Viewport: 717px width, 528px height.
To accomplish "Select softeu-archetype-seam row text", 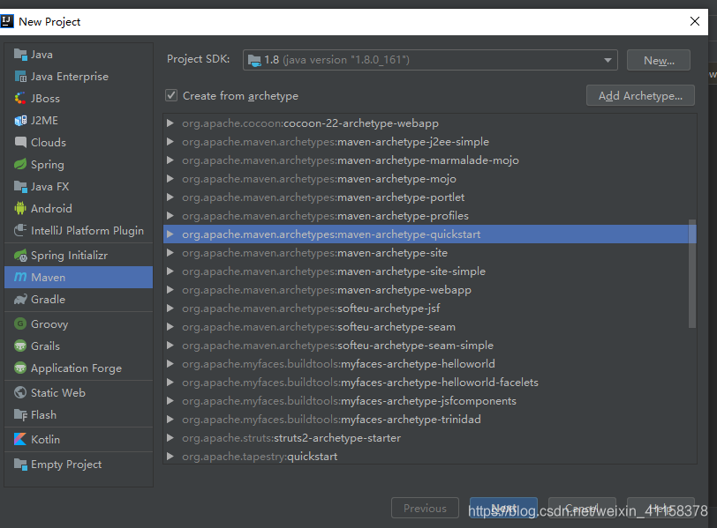I will pos(319,327).
